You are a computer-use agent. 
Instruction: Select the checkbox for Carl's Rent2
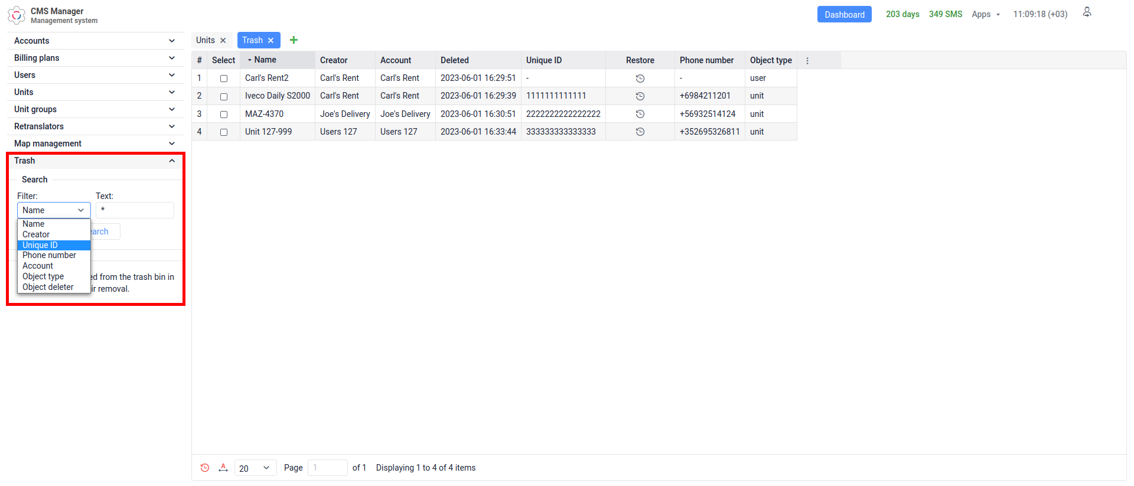click(224, 79)
